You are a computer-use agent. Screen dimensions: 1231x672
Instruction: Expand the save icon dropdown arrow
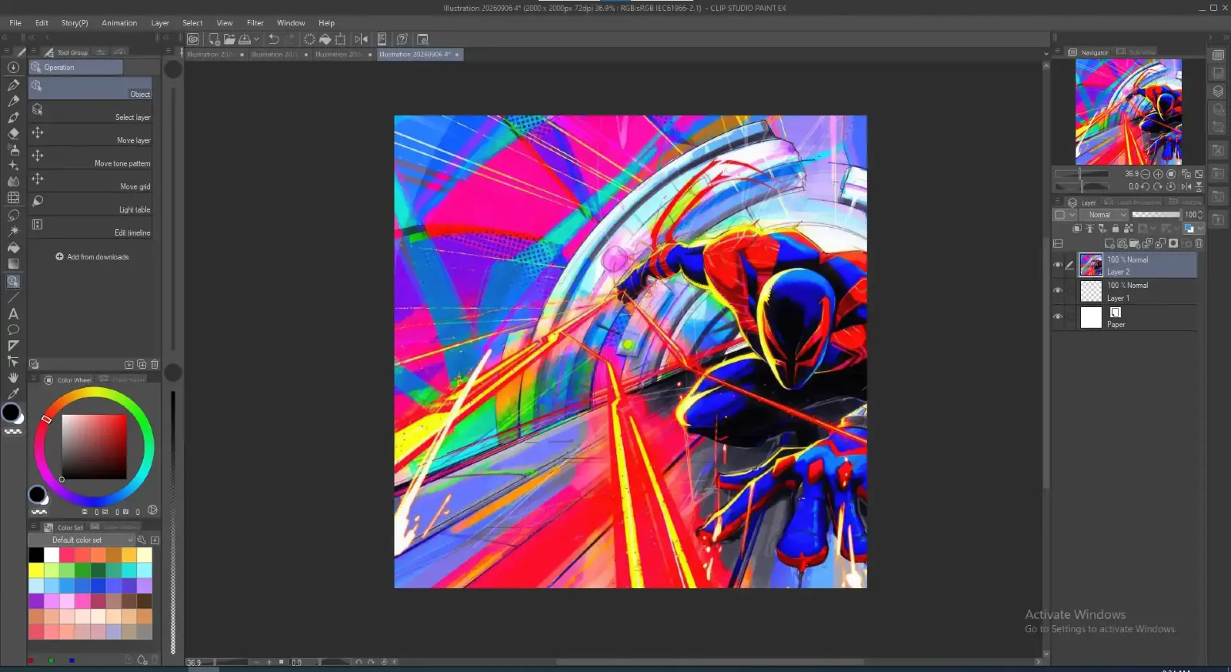click(x=256, y=38)
